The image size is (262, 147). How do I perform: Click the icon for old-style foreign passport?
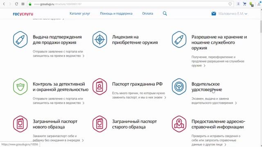click(100, 124)
